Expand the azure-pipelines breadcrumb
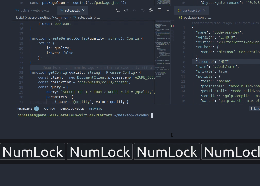Screen dimensions: 260x186 point(39,17)
